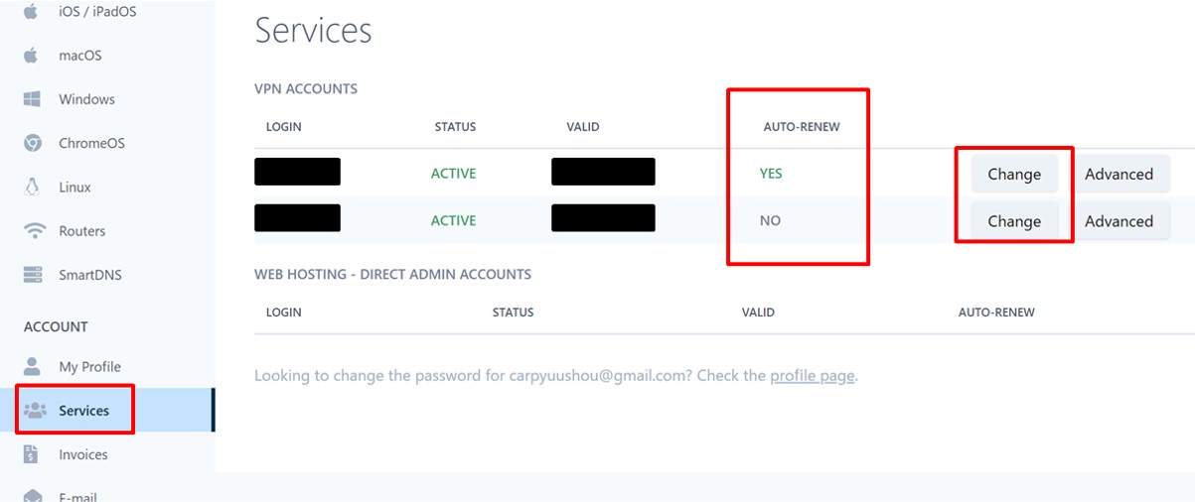Click Change for the auto-renew YES account
1195x502 pixels.
(1013, 174)
